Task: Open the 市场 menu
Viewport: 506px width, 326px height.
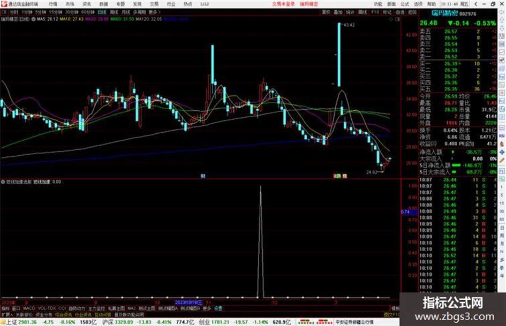Action: point(70,4)
